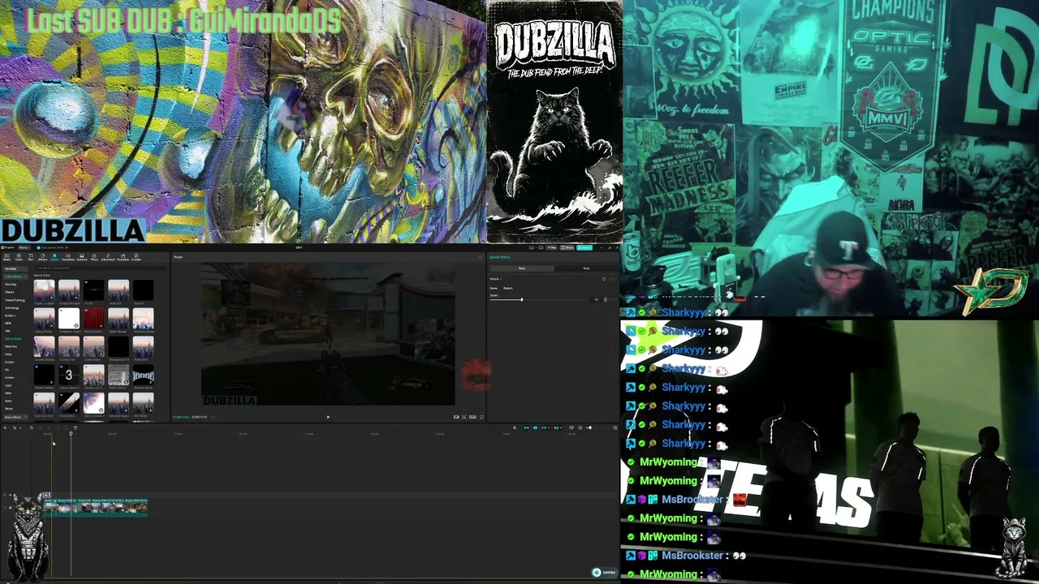1039x584 pixels.
Task: Reset the effect details settings
Action: point(603,279)
